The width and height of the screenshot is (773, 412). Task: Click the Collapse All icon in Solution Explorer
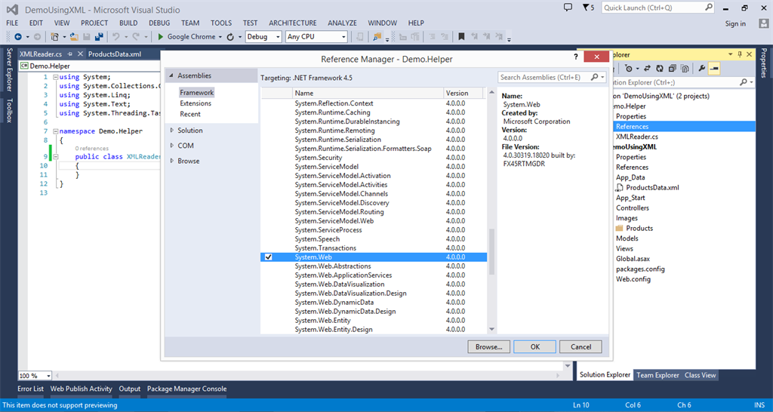pos(673,69)
